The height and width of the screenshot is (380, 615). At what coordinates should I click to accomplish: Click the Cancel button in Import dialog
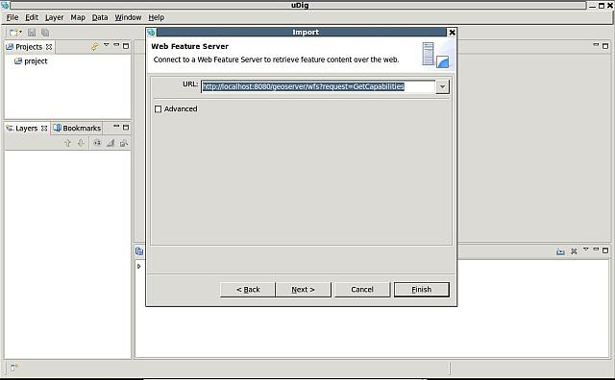362,290
